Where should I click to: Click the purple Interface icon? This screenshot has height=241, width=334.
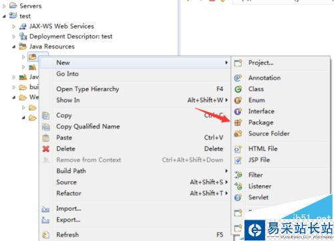point(238,111)
